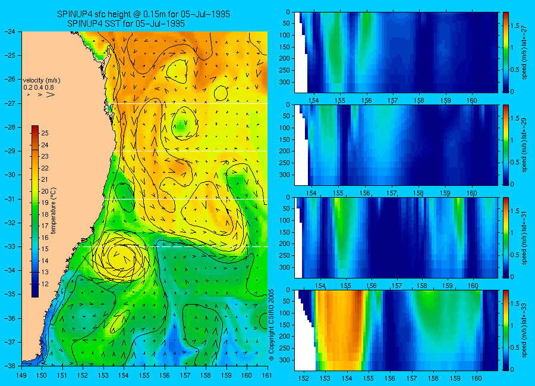Image resolution: width=535 pixels, height=386 pixels.
Task: Click the '161' longitude label on the map
Action: pyautogui.click(x=267, y=375)
